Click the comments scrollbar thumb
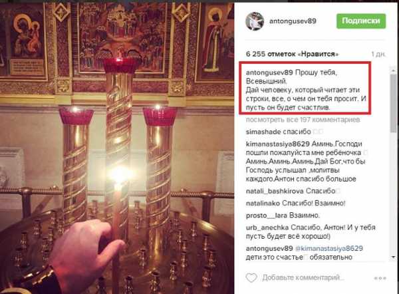Screen dimensions: 399x294 [x=394, y=103]
